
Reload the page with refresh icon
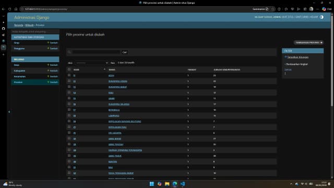coord(10,9)
